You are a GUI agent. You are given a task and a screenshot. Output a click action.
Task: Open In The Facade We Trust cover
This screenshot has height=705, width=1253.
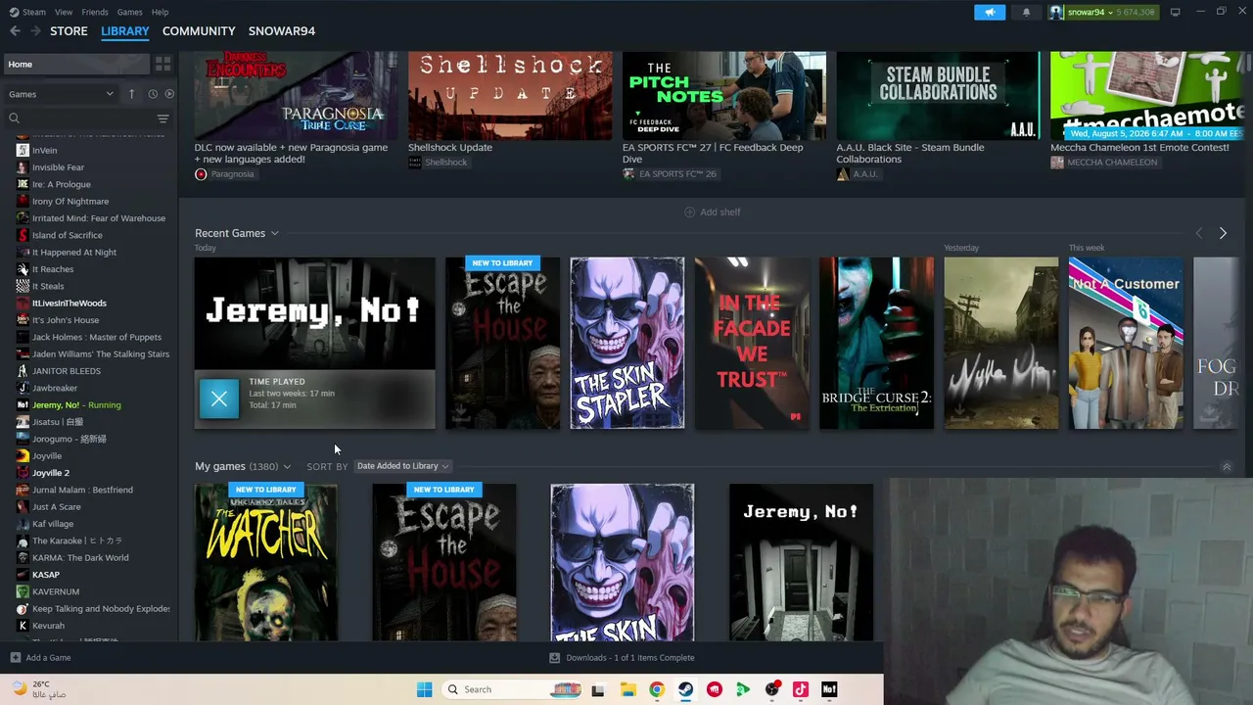(752, 343)
